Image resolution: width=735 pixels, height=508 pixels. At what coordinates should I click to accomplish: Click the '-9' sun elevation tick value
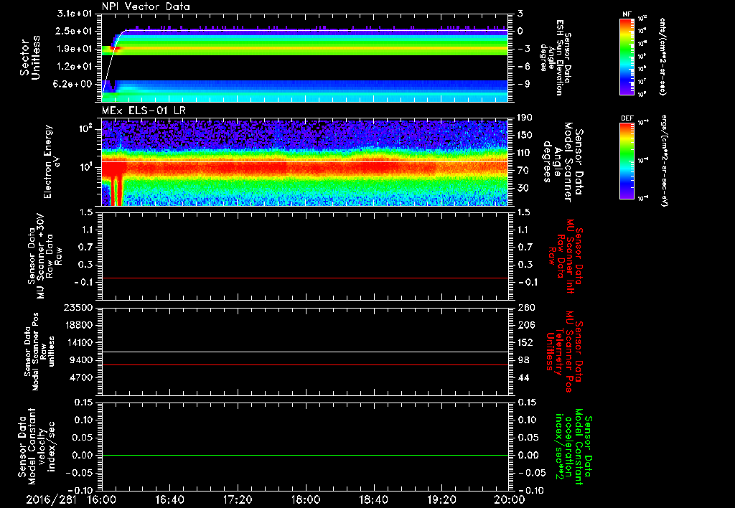[523, 84]
